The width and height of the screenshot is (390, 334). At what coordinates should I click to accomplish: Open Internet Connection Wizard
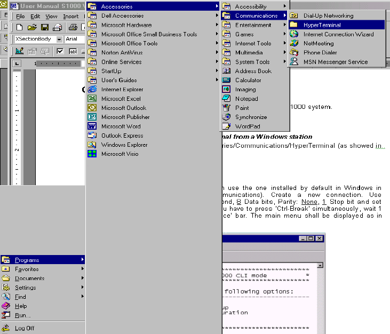[337, 34]
